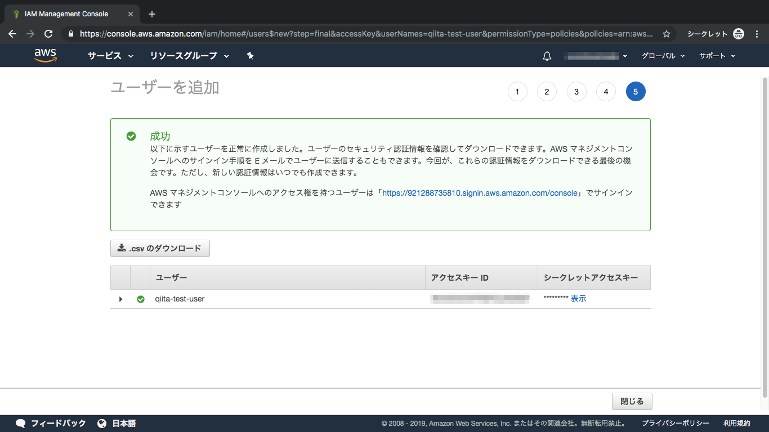Click 日本語 language selector

pos(124,424)
